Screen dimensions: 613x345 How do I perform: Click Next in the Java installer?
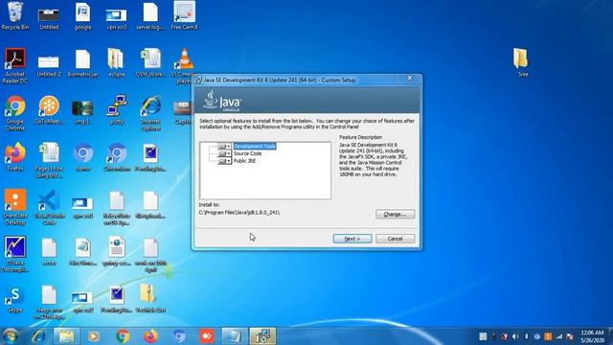pyautogui.click(x=352, y=239)
